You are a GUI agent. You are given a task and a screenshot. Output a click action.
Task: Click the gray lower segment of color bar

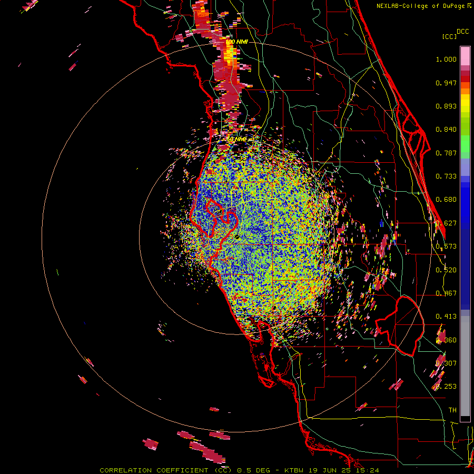[465, 366]
